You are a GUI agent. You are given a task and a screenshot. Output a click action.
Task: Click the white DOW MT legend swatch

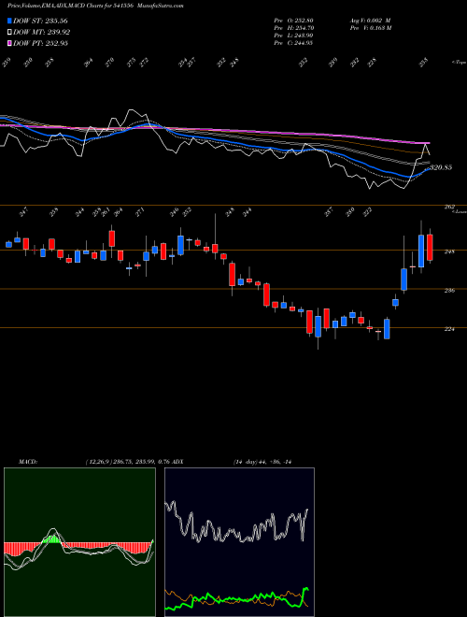(x=10, y=32)
